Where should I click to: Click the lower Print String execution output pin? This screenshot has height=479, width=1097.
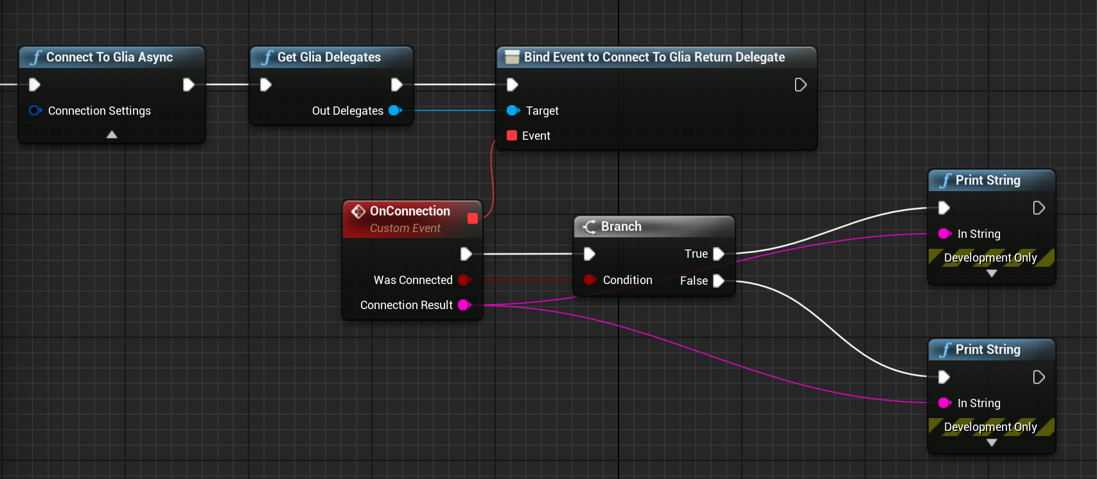coord(1039,378)
